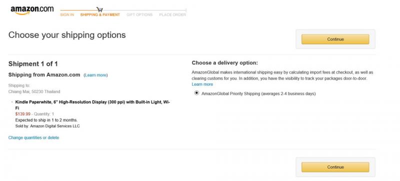400x181 pixels.
Task: Click the top Continue button
Action: 335,39
